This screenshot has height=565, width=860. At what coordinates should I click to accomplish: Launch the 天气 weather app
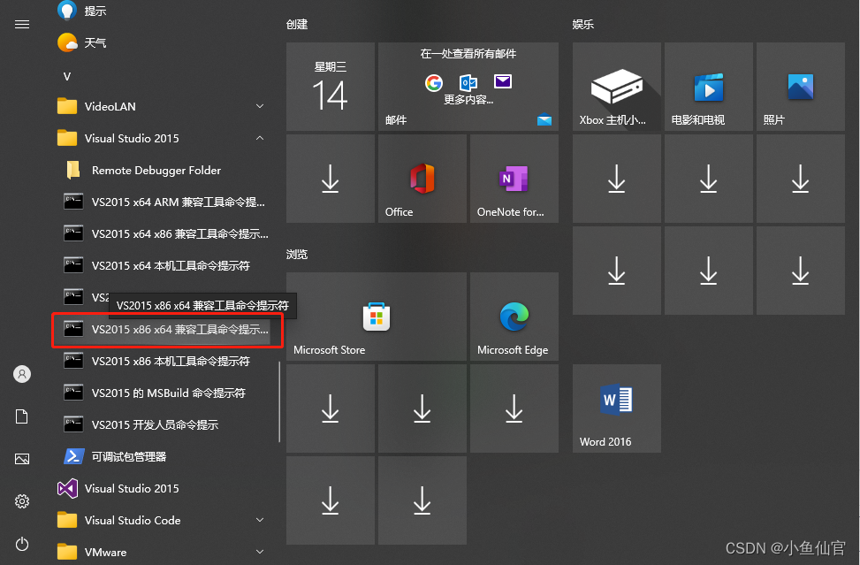pos(164,42)
